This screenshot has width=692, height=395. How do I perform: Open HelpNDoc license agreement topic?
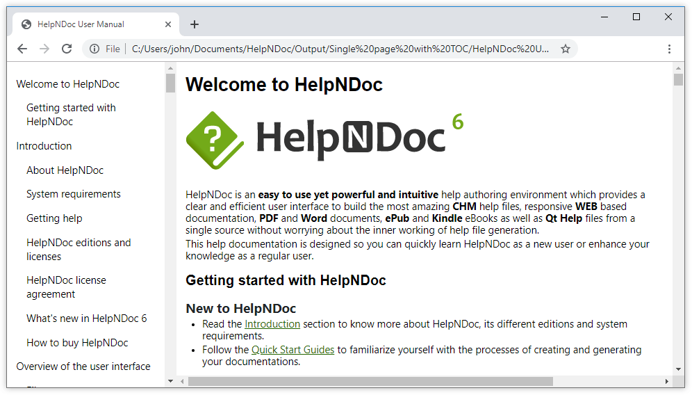(x=66, y=287)
